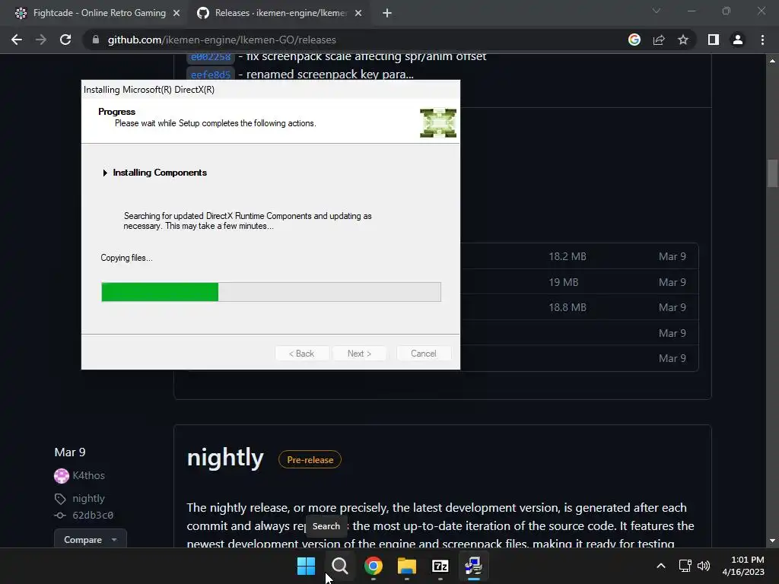Click the Back button in installer
This screenshot has height=584, width=779.
[301, 354]
